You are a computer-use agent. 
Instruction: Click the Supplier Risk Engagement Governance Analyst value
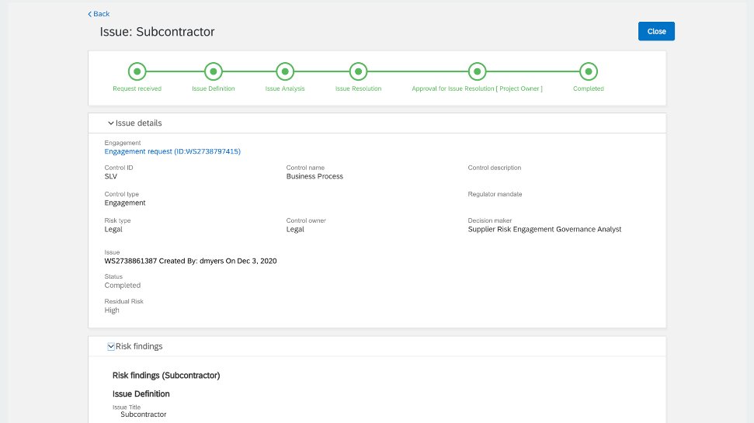[x=544, y=229]
